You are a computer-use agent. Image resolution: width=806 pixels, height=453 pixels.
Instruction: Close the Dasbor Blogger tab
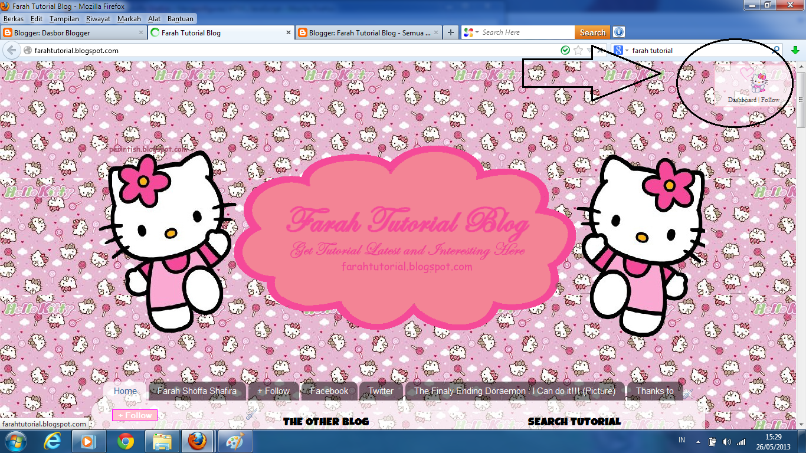[141, 33]
